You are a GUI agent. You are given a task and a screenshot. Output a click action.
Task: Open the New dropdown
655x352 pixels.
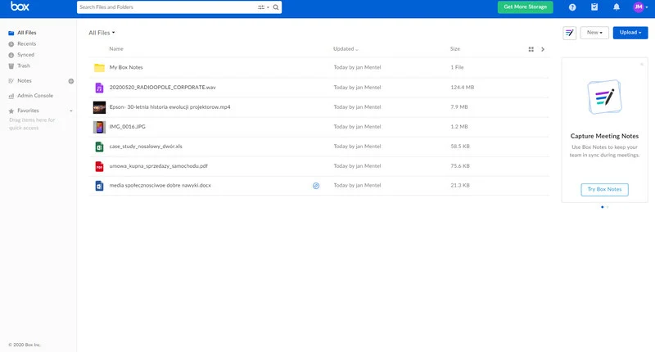click(594, 33)
